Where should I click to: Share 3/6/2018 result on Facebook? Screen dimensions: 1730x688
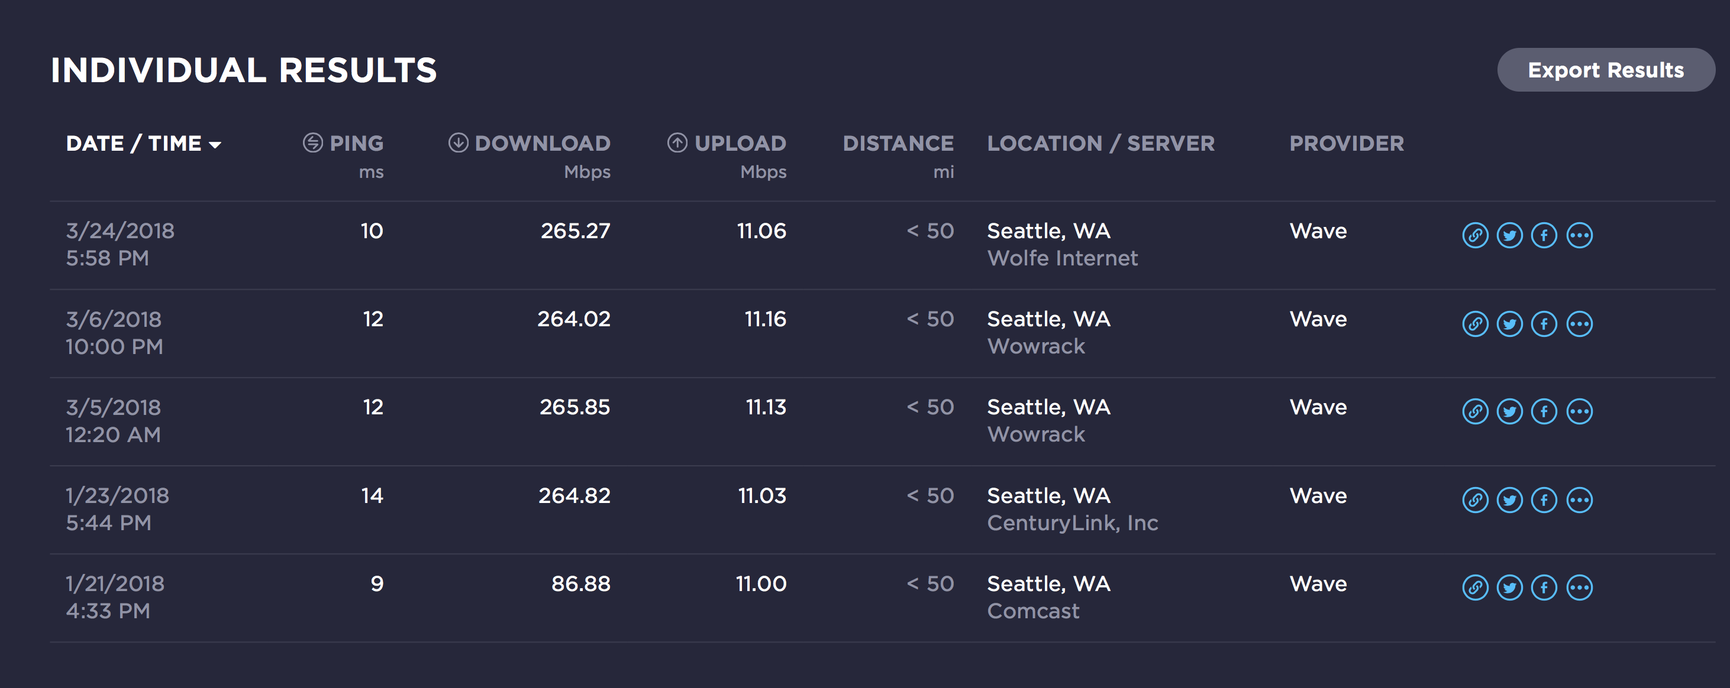coord(1544,323)
